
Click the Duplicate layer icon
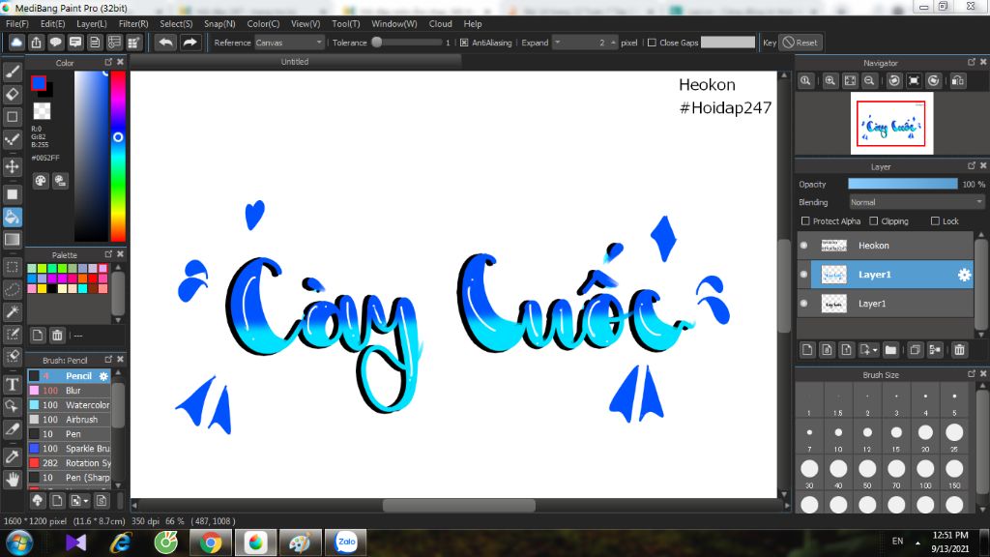coord(915,350)
